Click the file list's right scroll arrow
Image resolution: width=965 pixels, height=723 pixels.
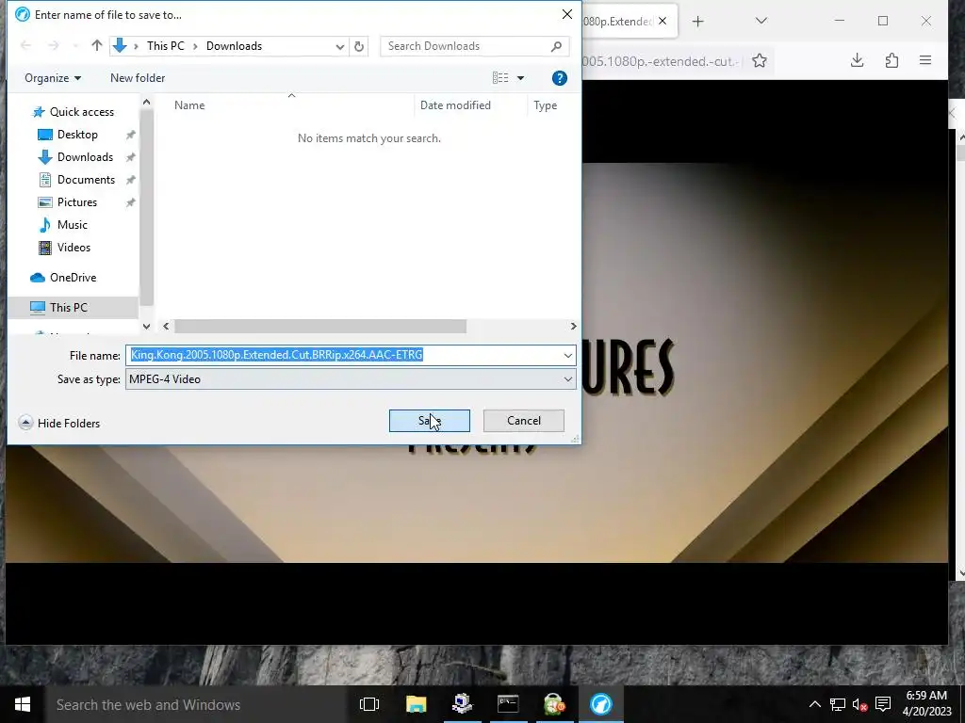point(573,326)
